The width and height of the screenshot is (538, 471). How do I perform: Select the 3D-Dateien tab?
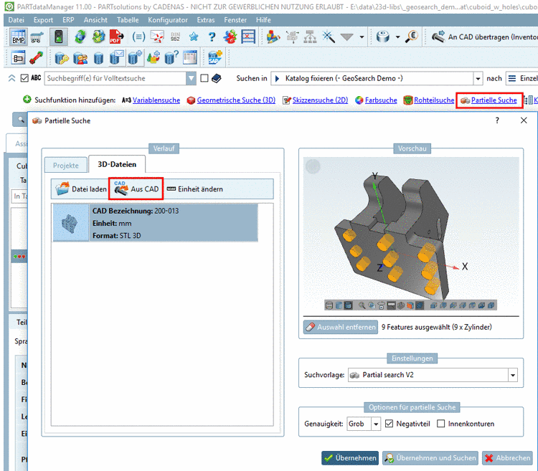click(x=117, y=164)
